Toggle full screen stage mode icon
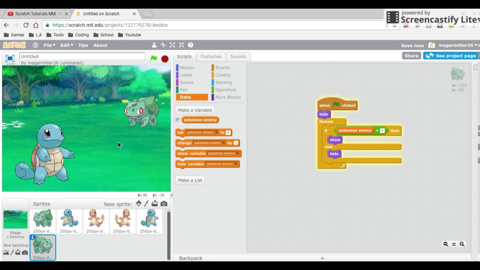This screenshot has height=270, width=480. [x=10, y=58]
